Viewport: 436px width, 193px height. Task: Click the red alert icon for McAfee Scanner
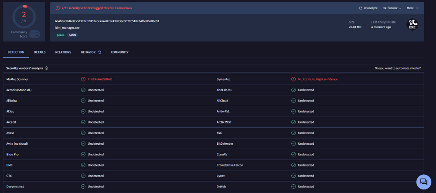pyautogui.click(x=83, y=79)
